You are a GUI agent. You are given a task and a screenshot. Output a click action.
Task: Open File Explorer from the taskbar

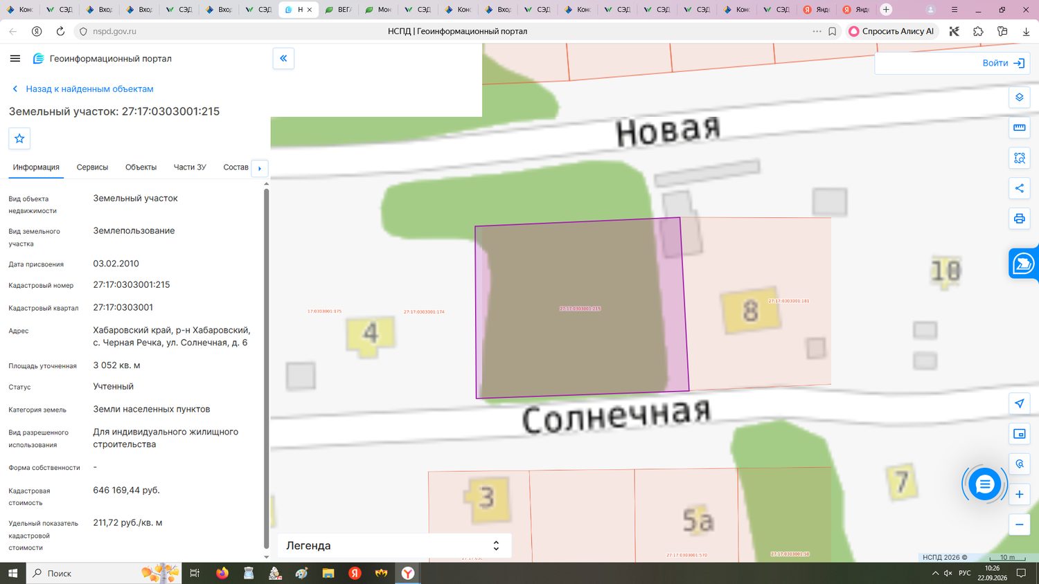[328, 573]
